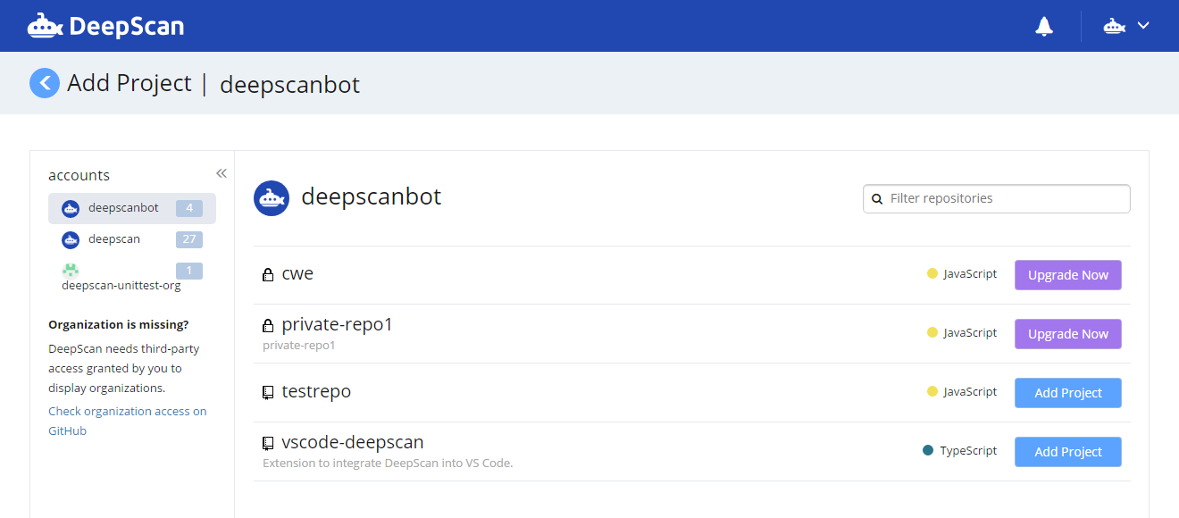Click the cwe repository name
Viewport: 1179px width, 518px height.
tap(297, 274)
